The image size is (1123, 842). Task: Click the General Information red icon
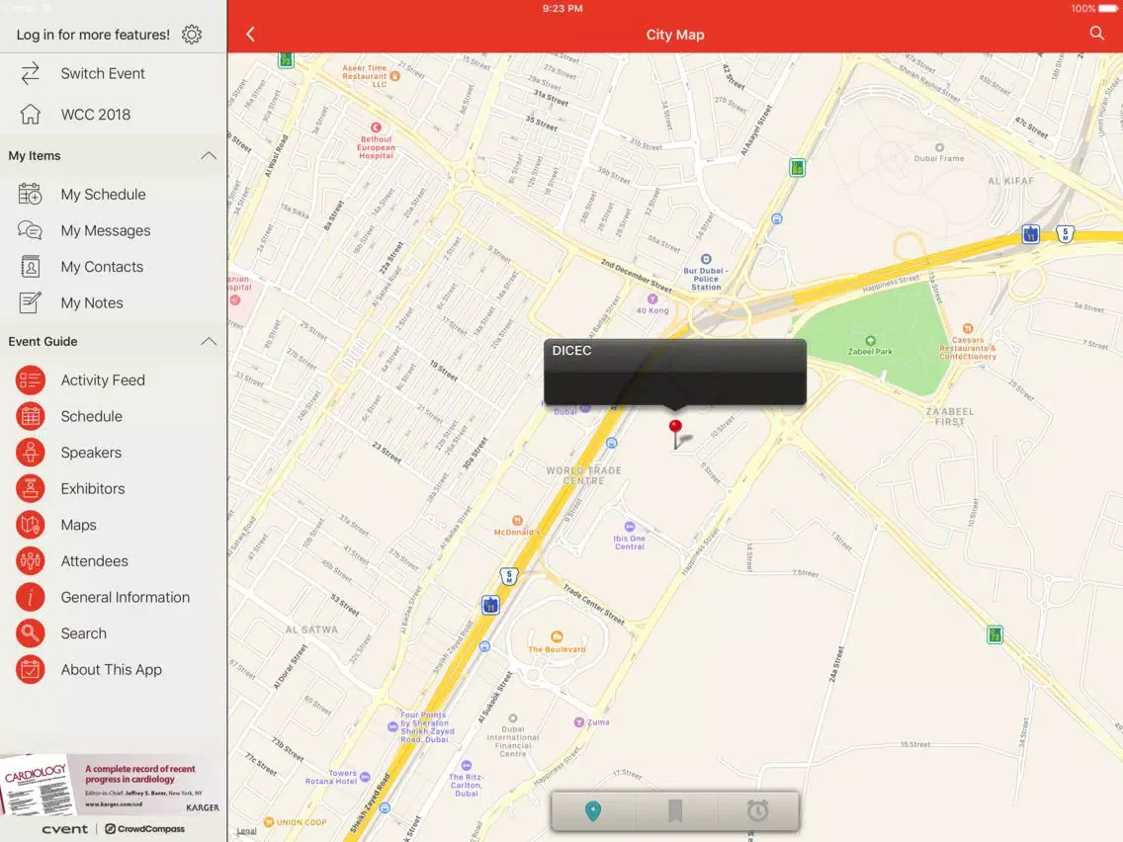tap(30, 597)
